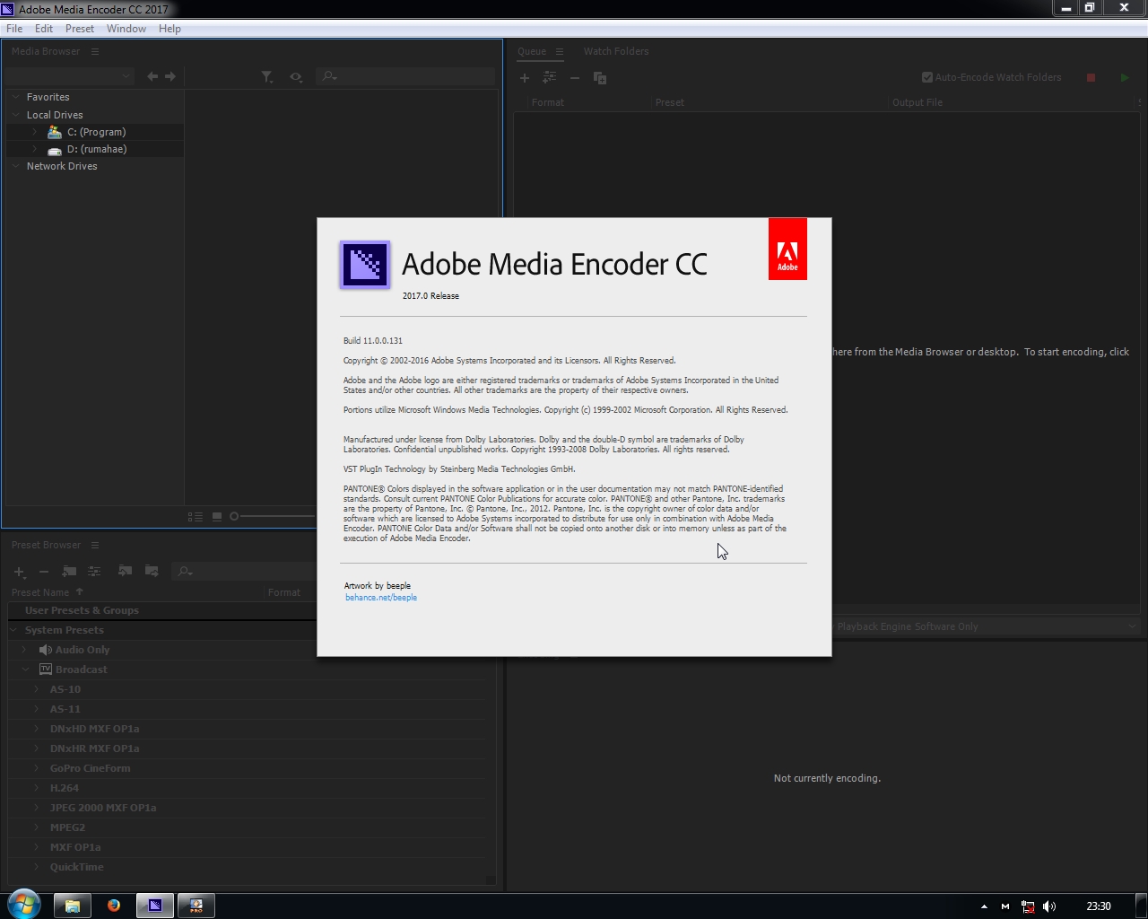This screenshot has width=1148, height=919.
Task: Switch to the Watch Folders tab
Action: tap(616, 51)
